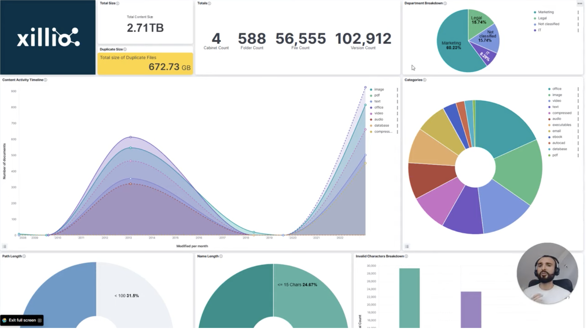Click pdf entry in Categories legend

click(x=555, y=155)
